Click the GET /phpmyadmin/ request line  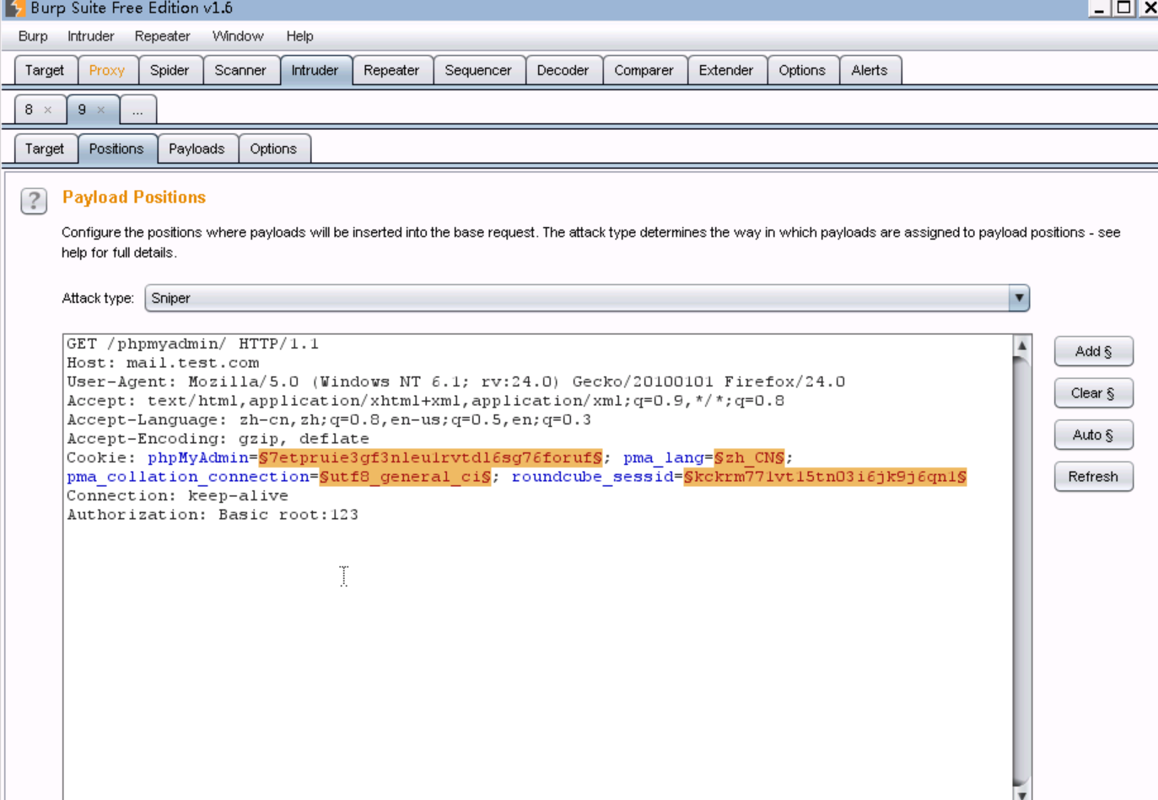tap(192, 343)
